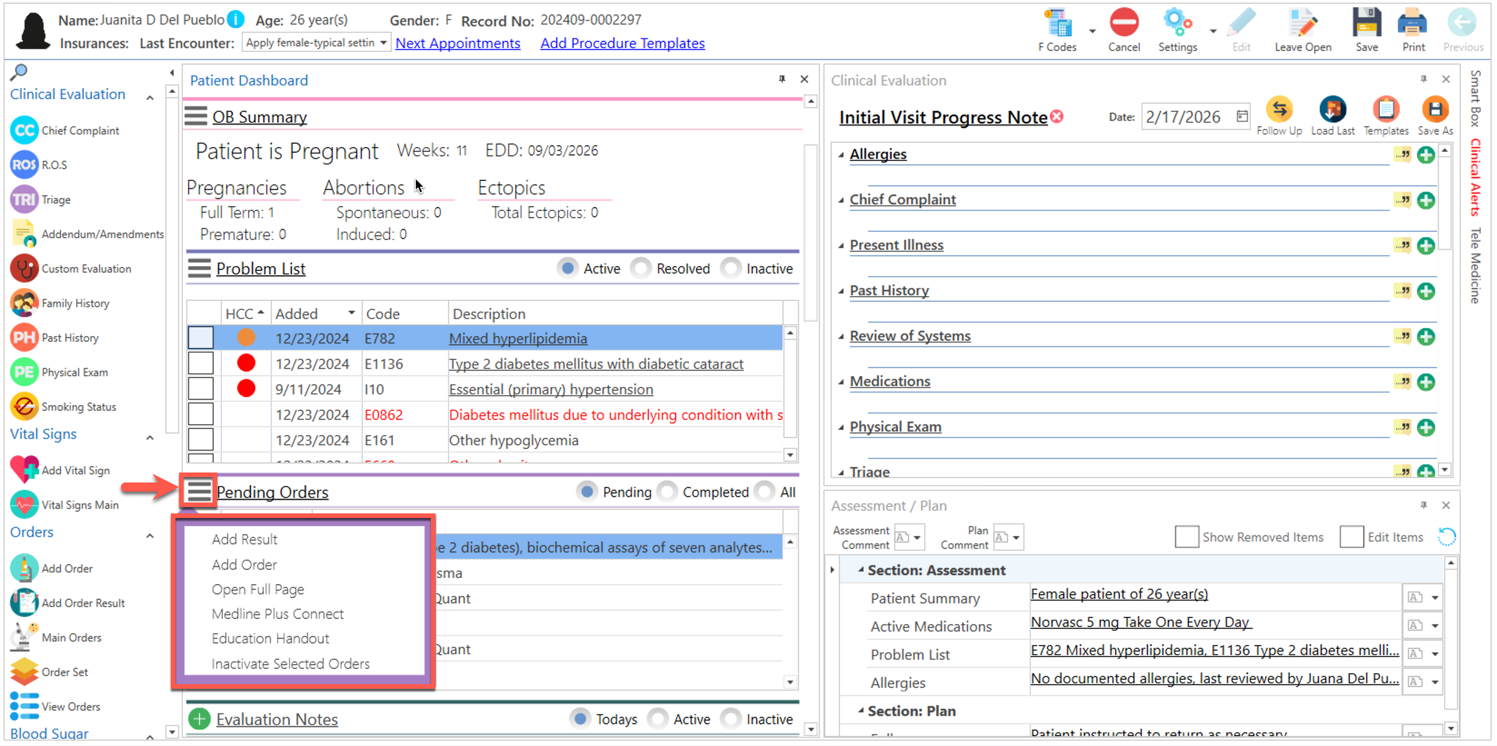The image size is (1497, 746).
Task: Open the Assessment Comment dropdown arrow
Action: point(917,537)
